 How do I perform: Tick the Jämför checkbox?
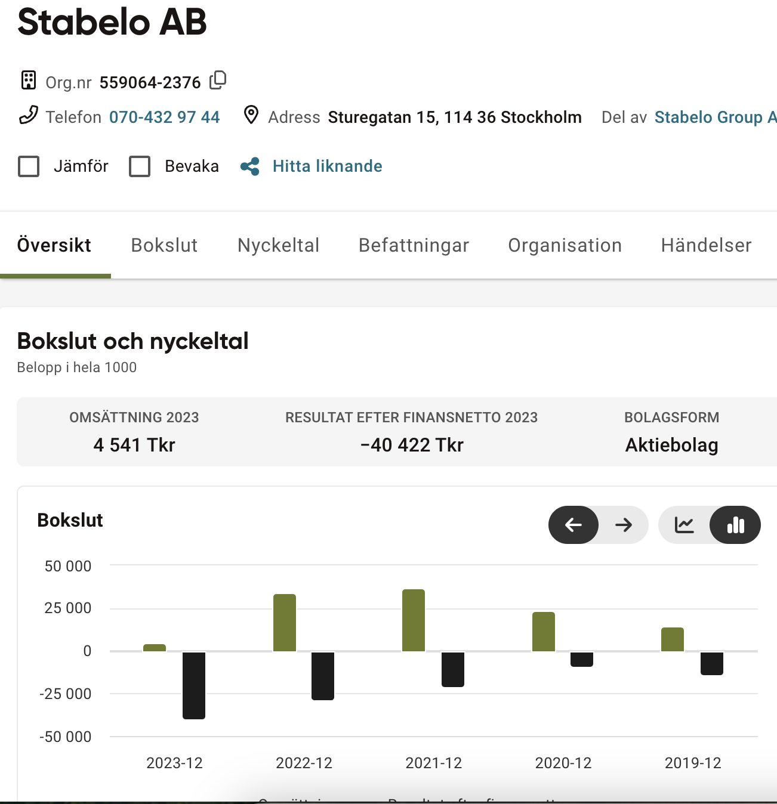(29, 166)
